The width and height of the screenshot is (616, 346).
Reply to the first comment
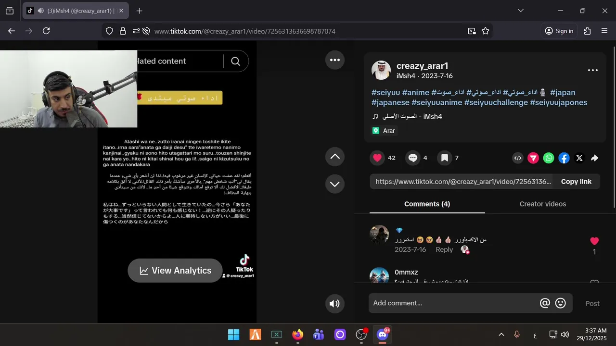point(444,250)
